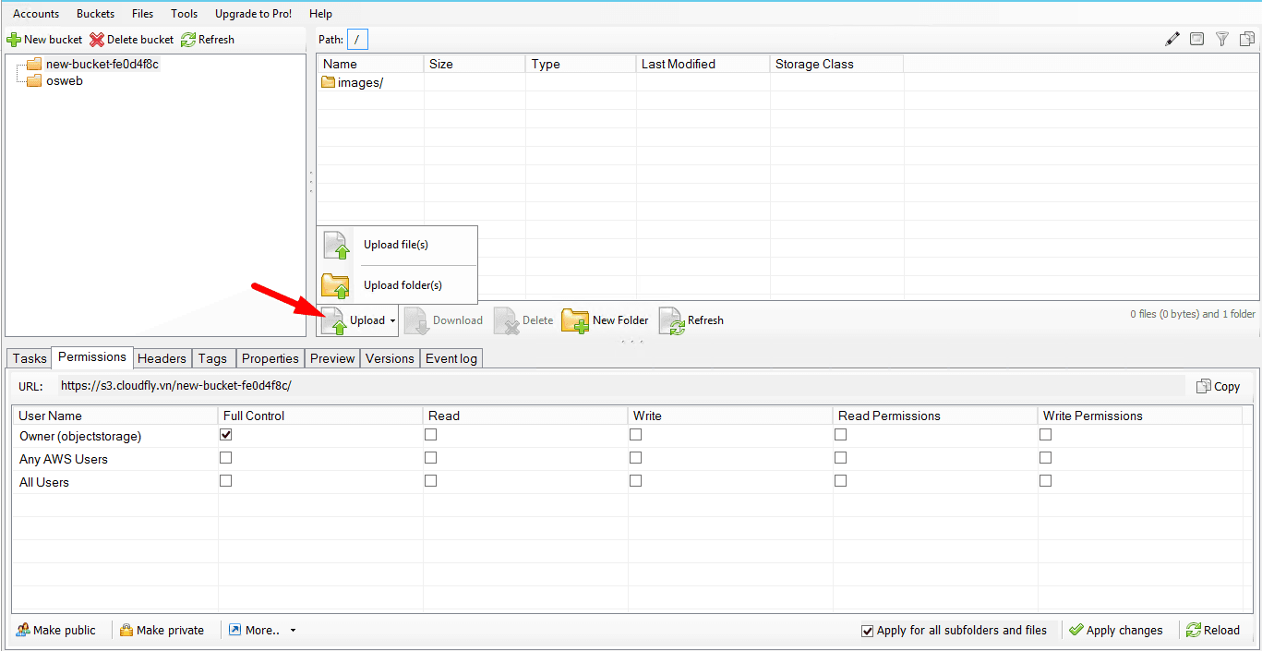Sort file list by Size column
The height and width of the screenshot is (651, 1262).
pos(475,64)
